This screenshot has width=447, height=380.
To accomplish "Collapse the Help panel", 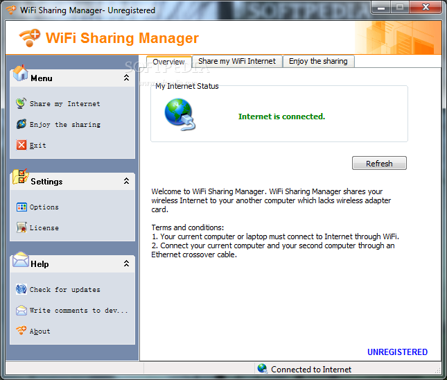I will tap(126, 264).
